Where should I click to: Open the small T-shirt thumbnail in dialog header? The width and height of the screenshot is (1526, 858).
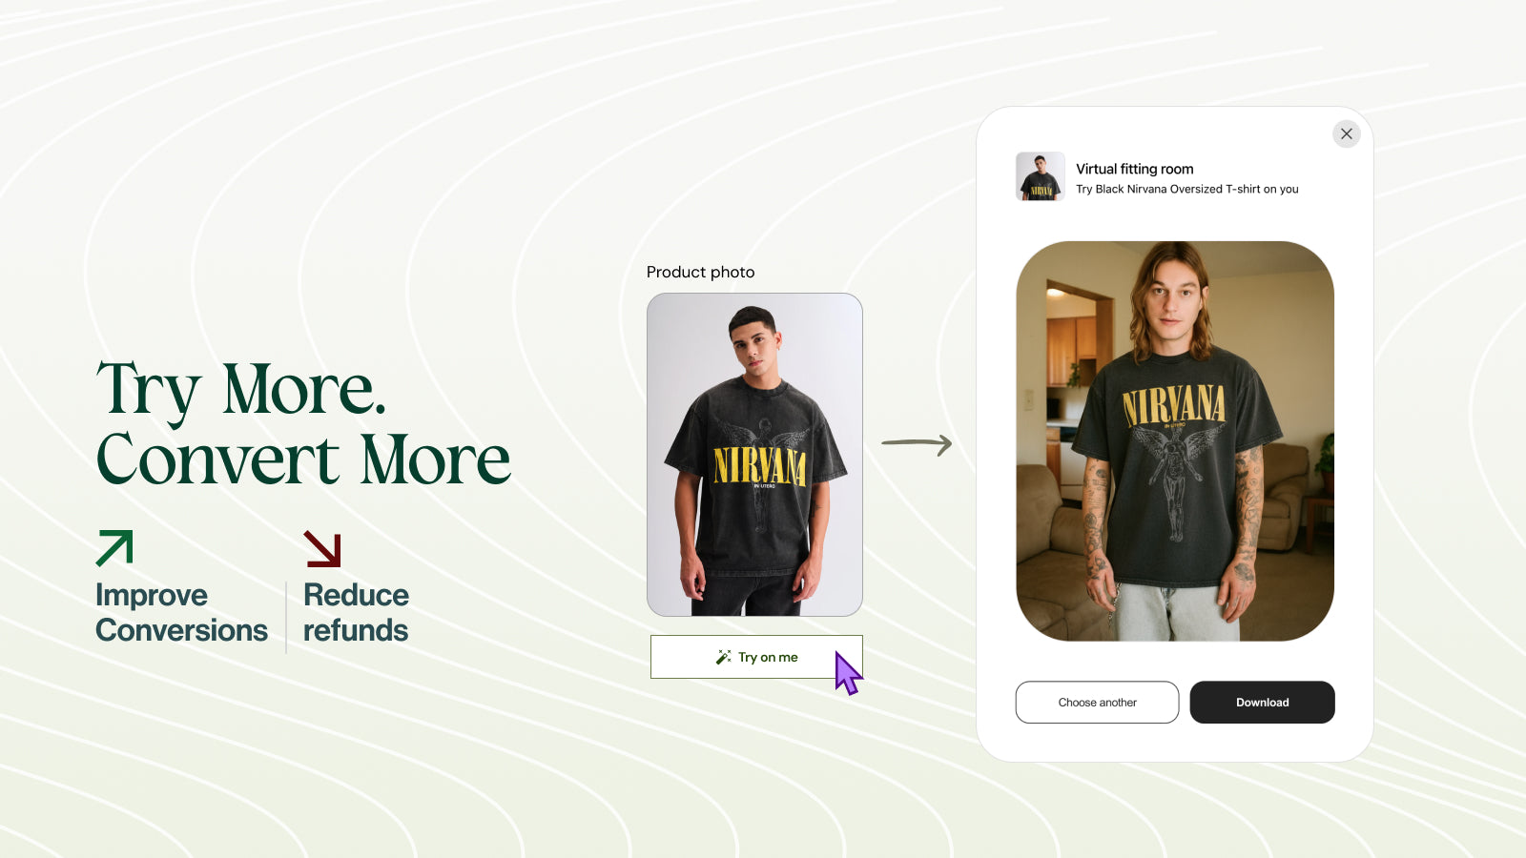point(1040,176)
